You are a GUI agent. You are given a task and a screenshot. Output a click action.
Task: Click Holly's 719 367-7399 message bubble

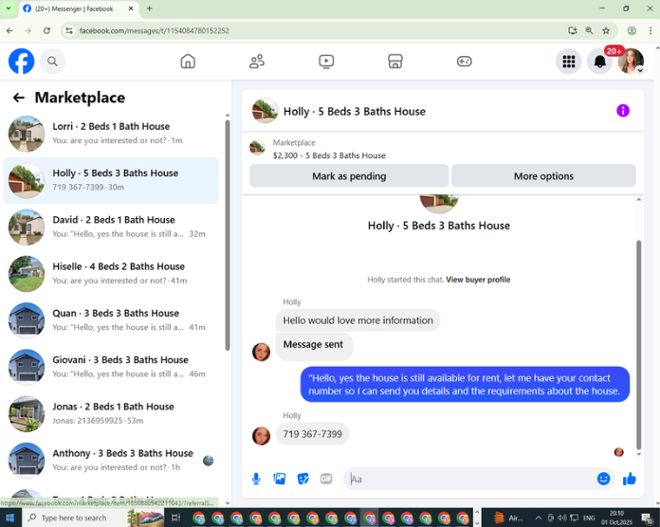(312, 434)
